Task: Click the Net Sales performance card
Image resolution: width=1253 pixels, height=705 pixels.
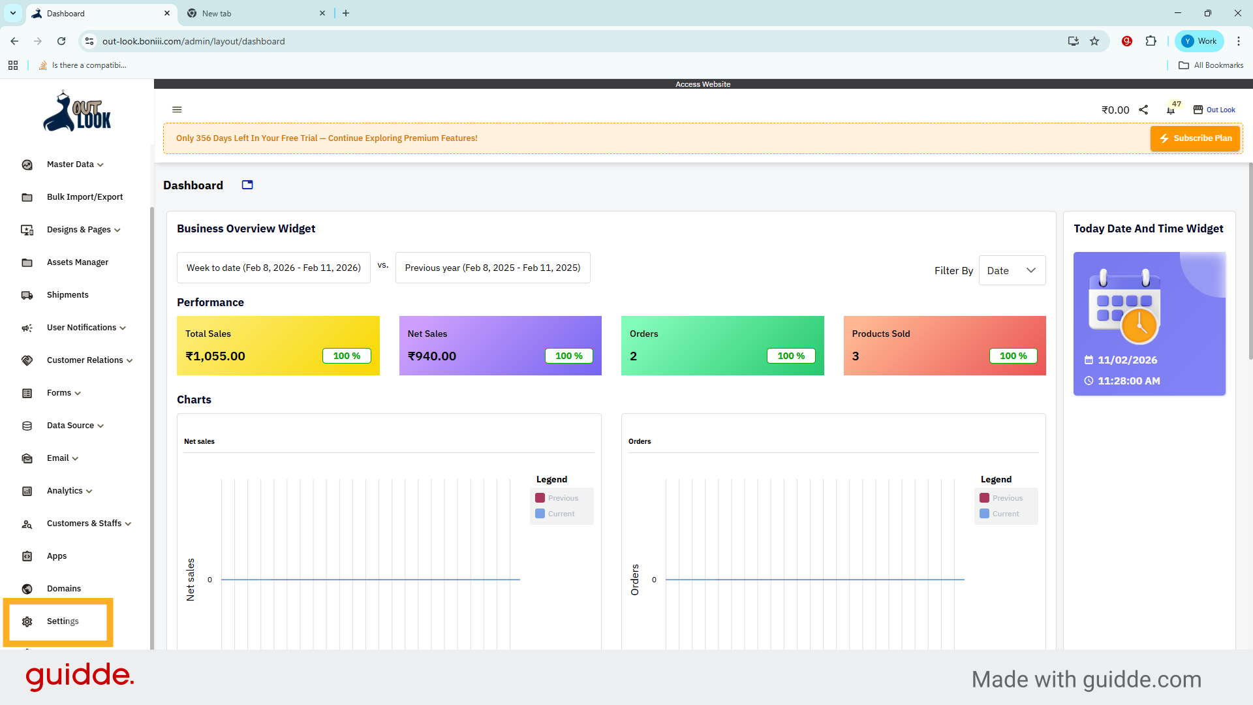Action: (501, 346)
